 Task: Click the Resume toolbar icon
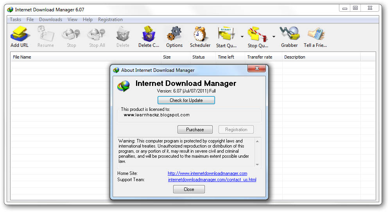coord(46,34)
